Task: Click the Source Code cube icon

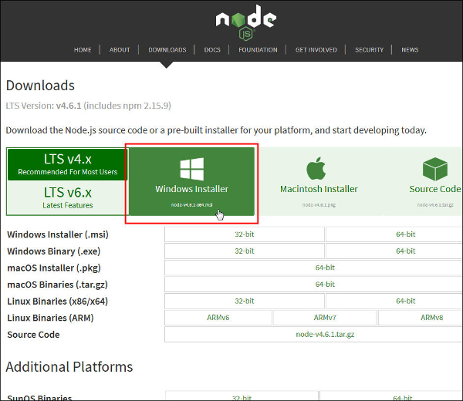Action: (435, 169)
